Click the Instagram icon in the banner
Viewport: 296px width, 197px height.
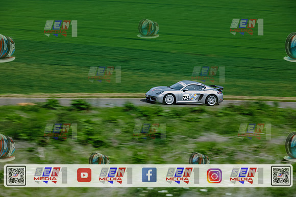(214, 176)
